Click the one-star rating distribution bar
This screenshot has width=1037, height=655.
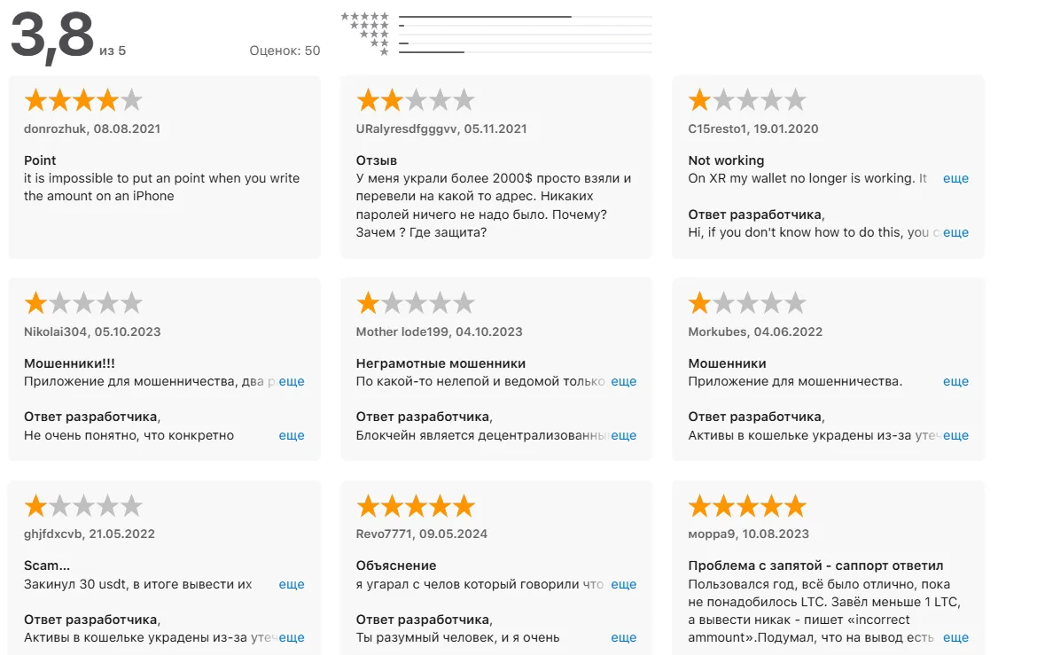tap(526, 51)
